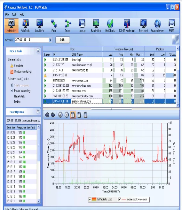Click the chart back arrow icon
Viewport: 182px width, 210px height.
(47, 115)
